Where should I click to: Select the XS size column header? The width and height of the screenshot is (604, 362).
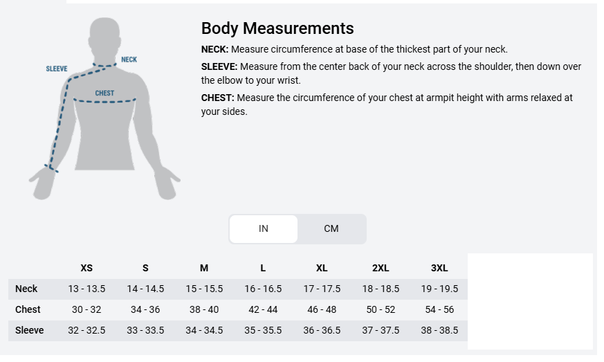(86, 268)
